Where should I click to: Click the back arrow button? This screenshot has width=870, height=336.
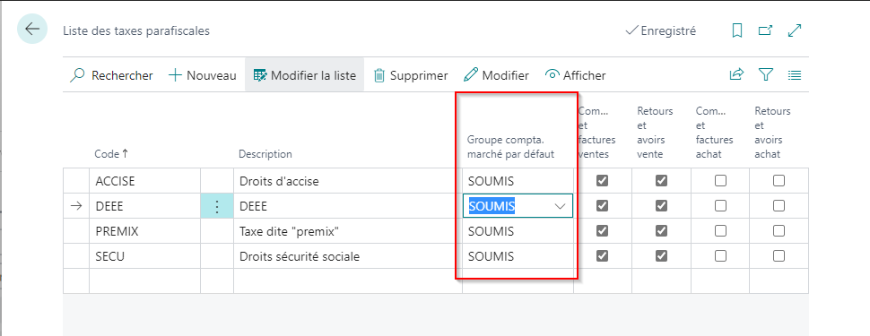tap(32, 29)
